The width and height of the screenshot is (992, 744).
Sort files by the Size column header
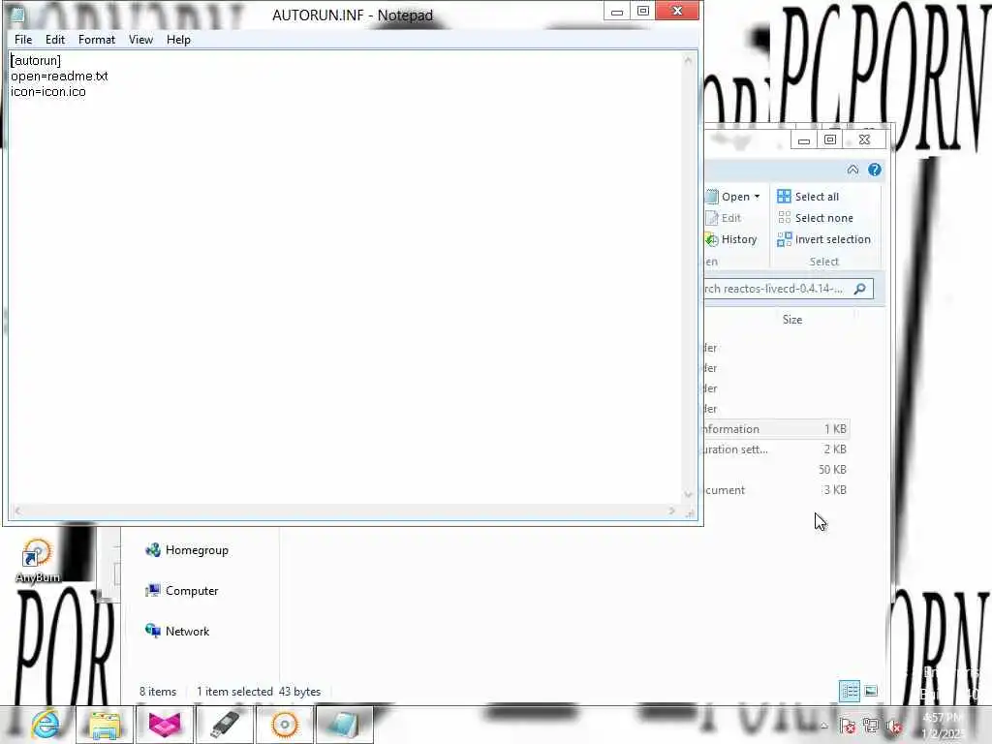point(792,320)
